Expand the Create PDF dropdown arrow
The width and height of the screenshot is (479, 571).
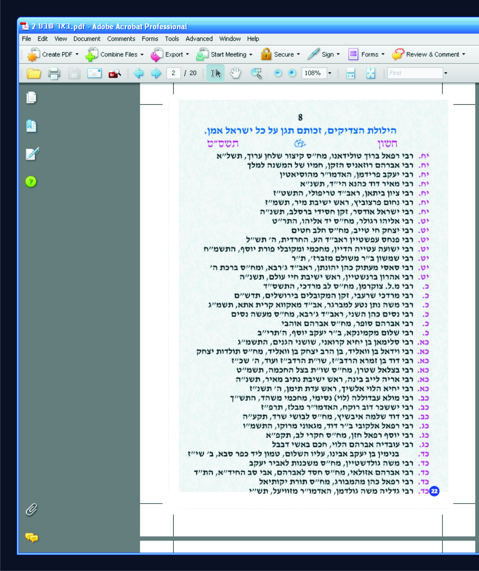(x=77, y=54)
